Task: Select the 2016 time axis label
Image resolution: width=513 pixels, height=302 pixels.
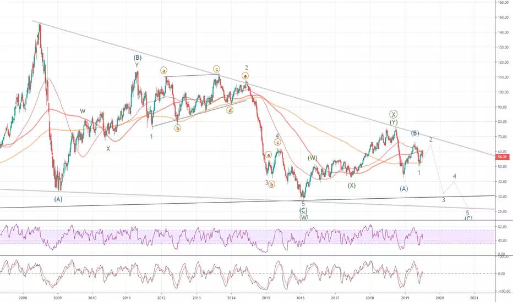Action: 301,298
